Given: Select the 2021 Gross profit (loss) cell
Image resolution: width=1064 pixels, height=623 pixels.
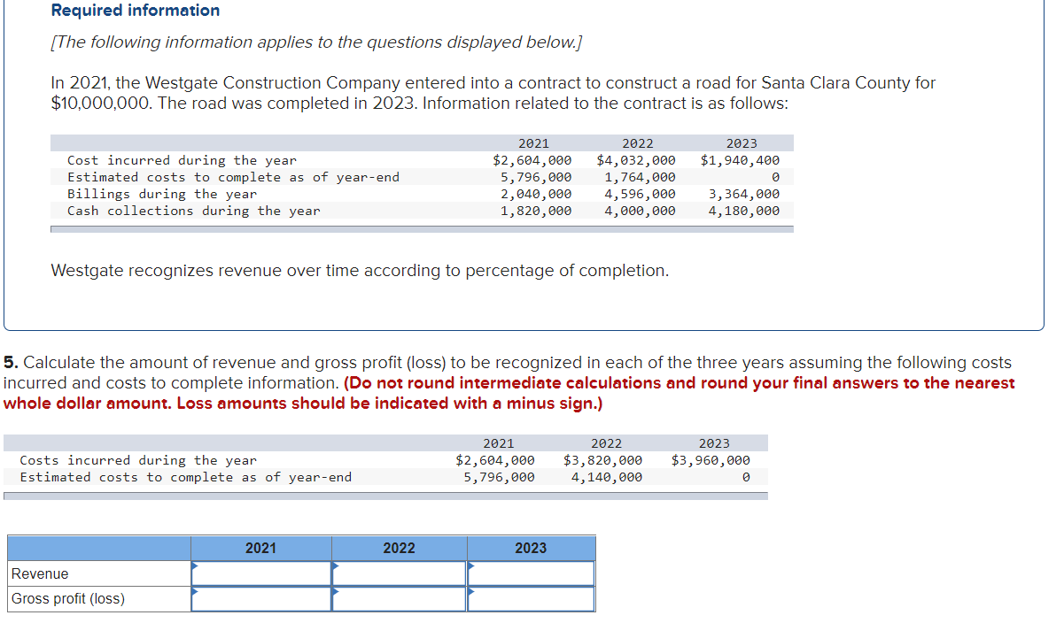Looking at the screenshot, I should [x=261, y=599].
